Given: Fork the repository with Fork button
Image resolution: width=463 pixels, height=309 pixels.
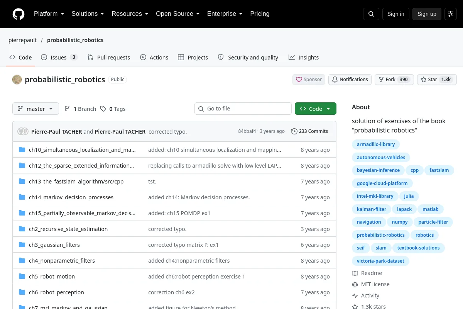Looking at the screenshot, I should (394, 80).
